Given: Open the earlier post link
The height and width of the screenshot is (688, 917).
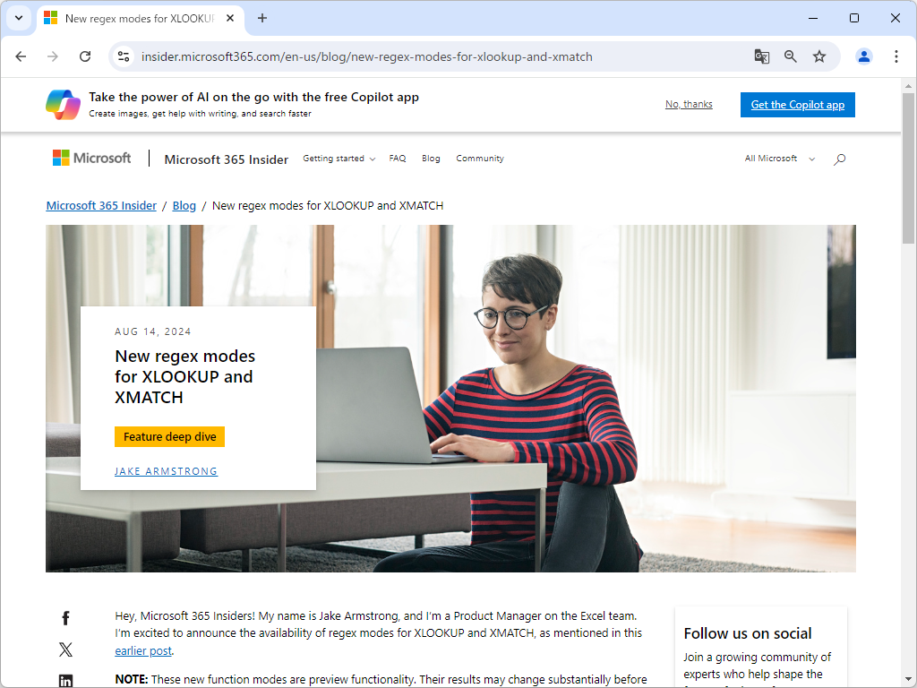Looking at the screenshot, I should (143, 650).
